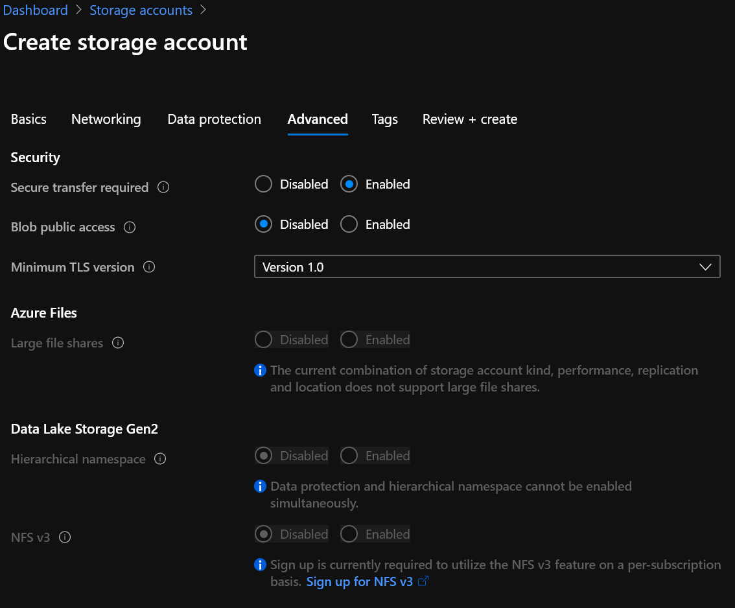Navigate to Dashboard breadcrumb link
This screenshot has width=735, height=608.
[36, 10]
